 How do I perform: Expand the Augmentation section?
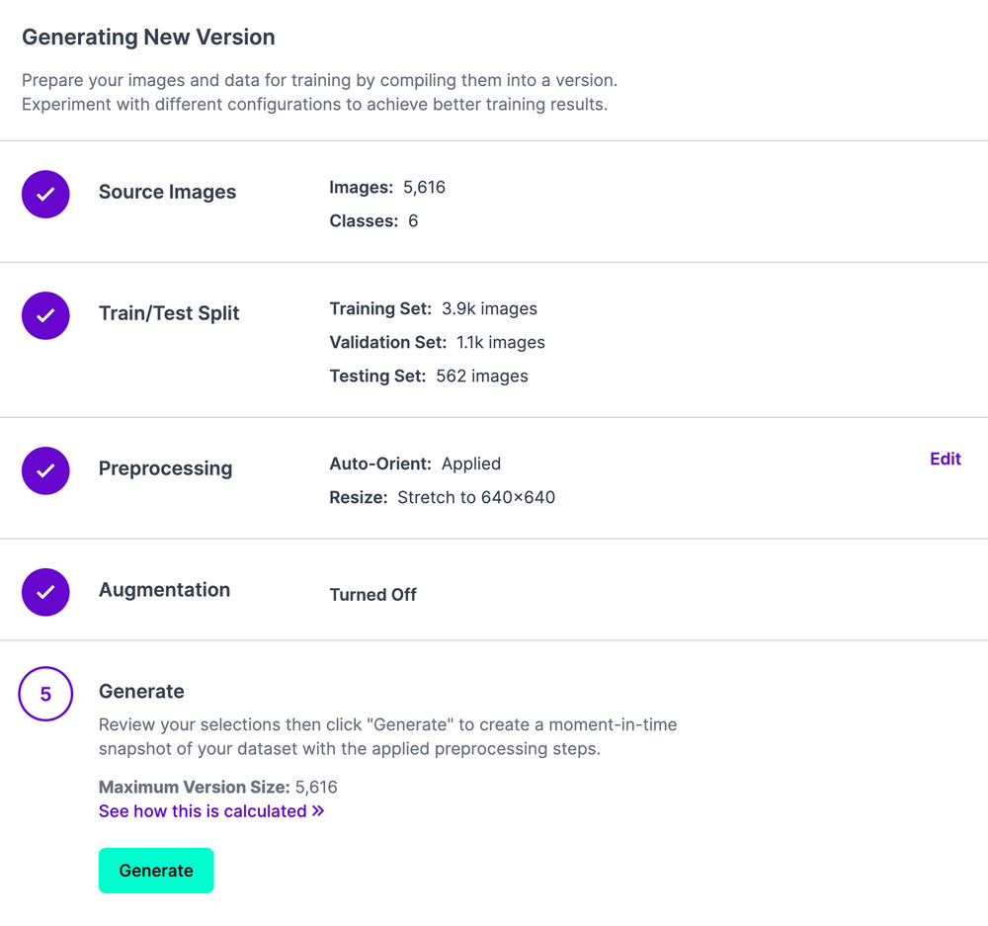click(164, 590)
